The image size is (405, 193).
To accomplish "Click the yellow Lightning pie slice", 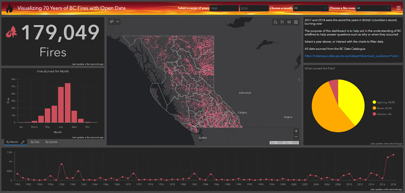I will pos(352,101).
